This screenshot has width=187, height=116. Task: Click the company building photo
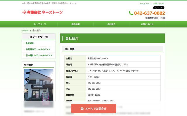click(39, 85)
